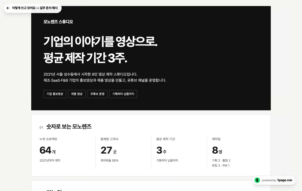Image resolution: width=302 pixels, height=191 pixels.
Task: Click the '2021년부터 제작' note
Action: pyautogui.click(x=50, y=160)
